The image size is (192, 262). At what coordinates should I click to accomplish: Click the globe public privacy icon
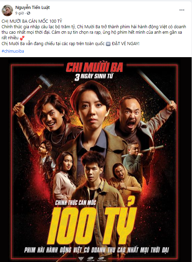point(29,13)
